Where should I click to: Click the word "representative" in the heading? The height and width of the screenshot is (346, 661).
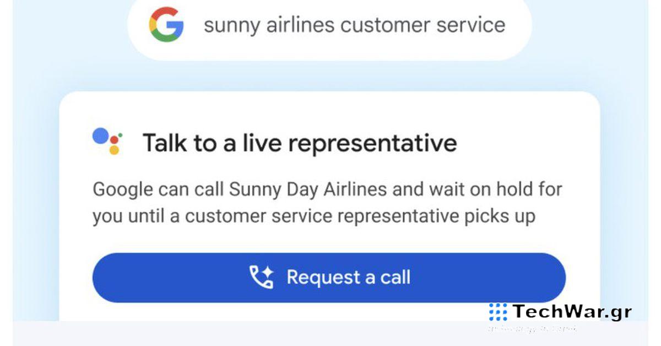pos(373,143)
